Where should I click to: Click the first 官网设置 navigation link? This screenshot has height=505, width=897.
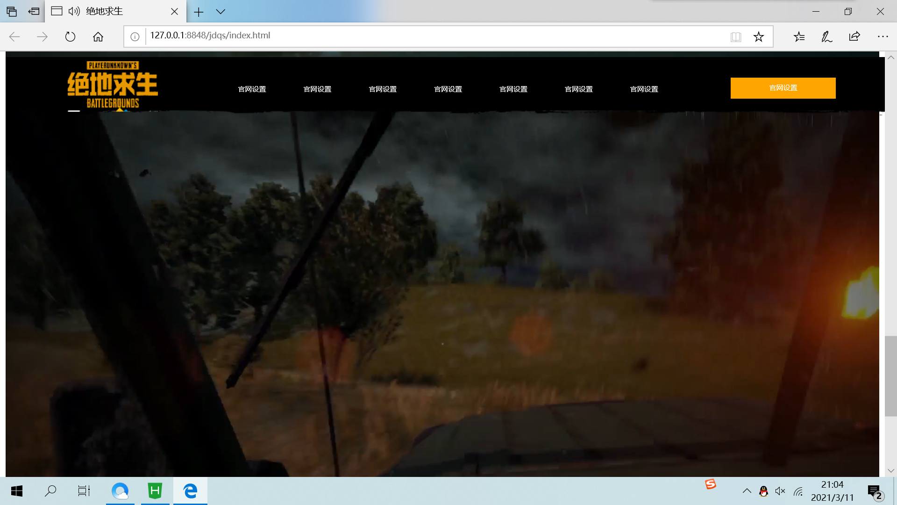(252, 89)
